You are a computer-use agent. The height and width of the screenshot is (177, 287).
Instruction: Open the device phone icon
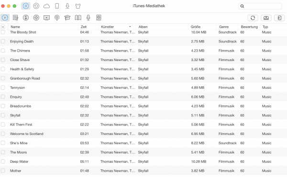click(x=57, y=6)
